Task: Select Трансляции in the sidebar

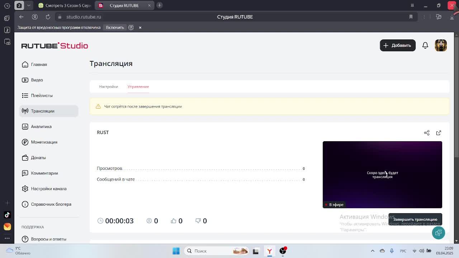Action: pos(48,111)
